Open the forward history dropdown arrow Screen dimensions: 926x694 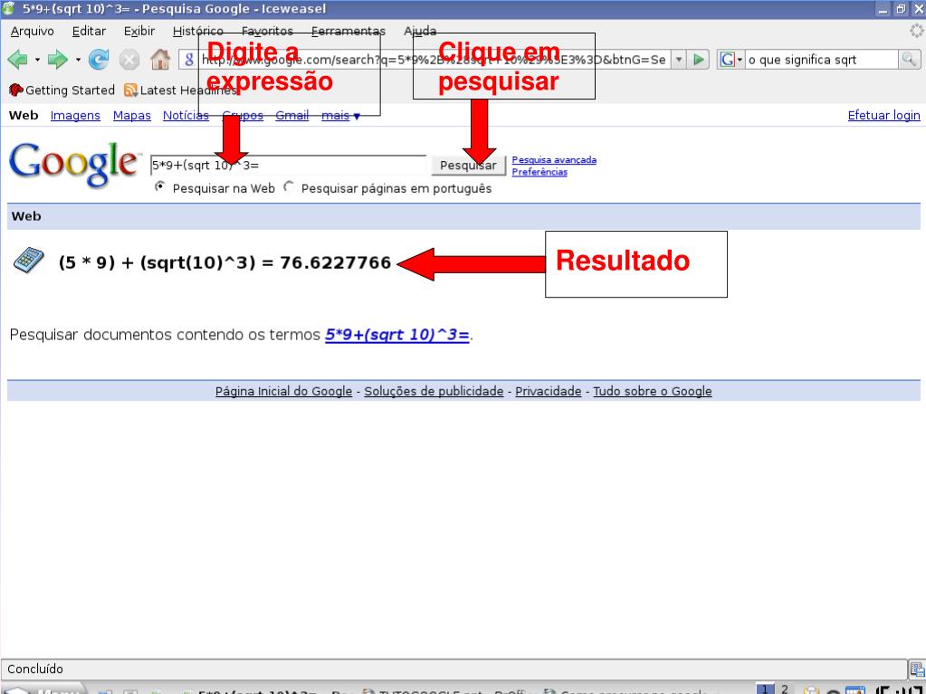coord(77,60)
